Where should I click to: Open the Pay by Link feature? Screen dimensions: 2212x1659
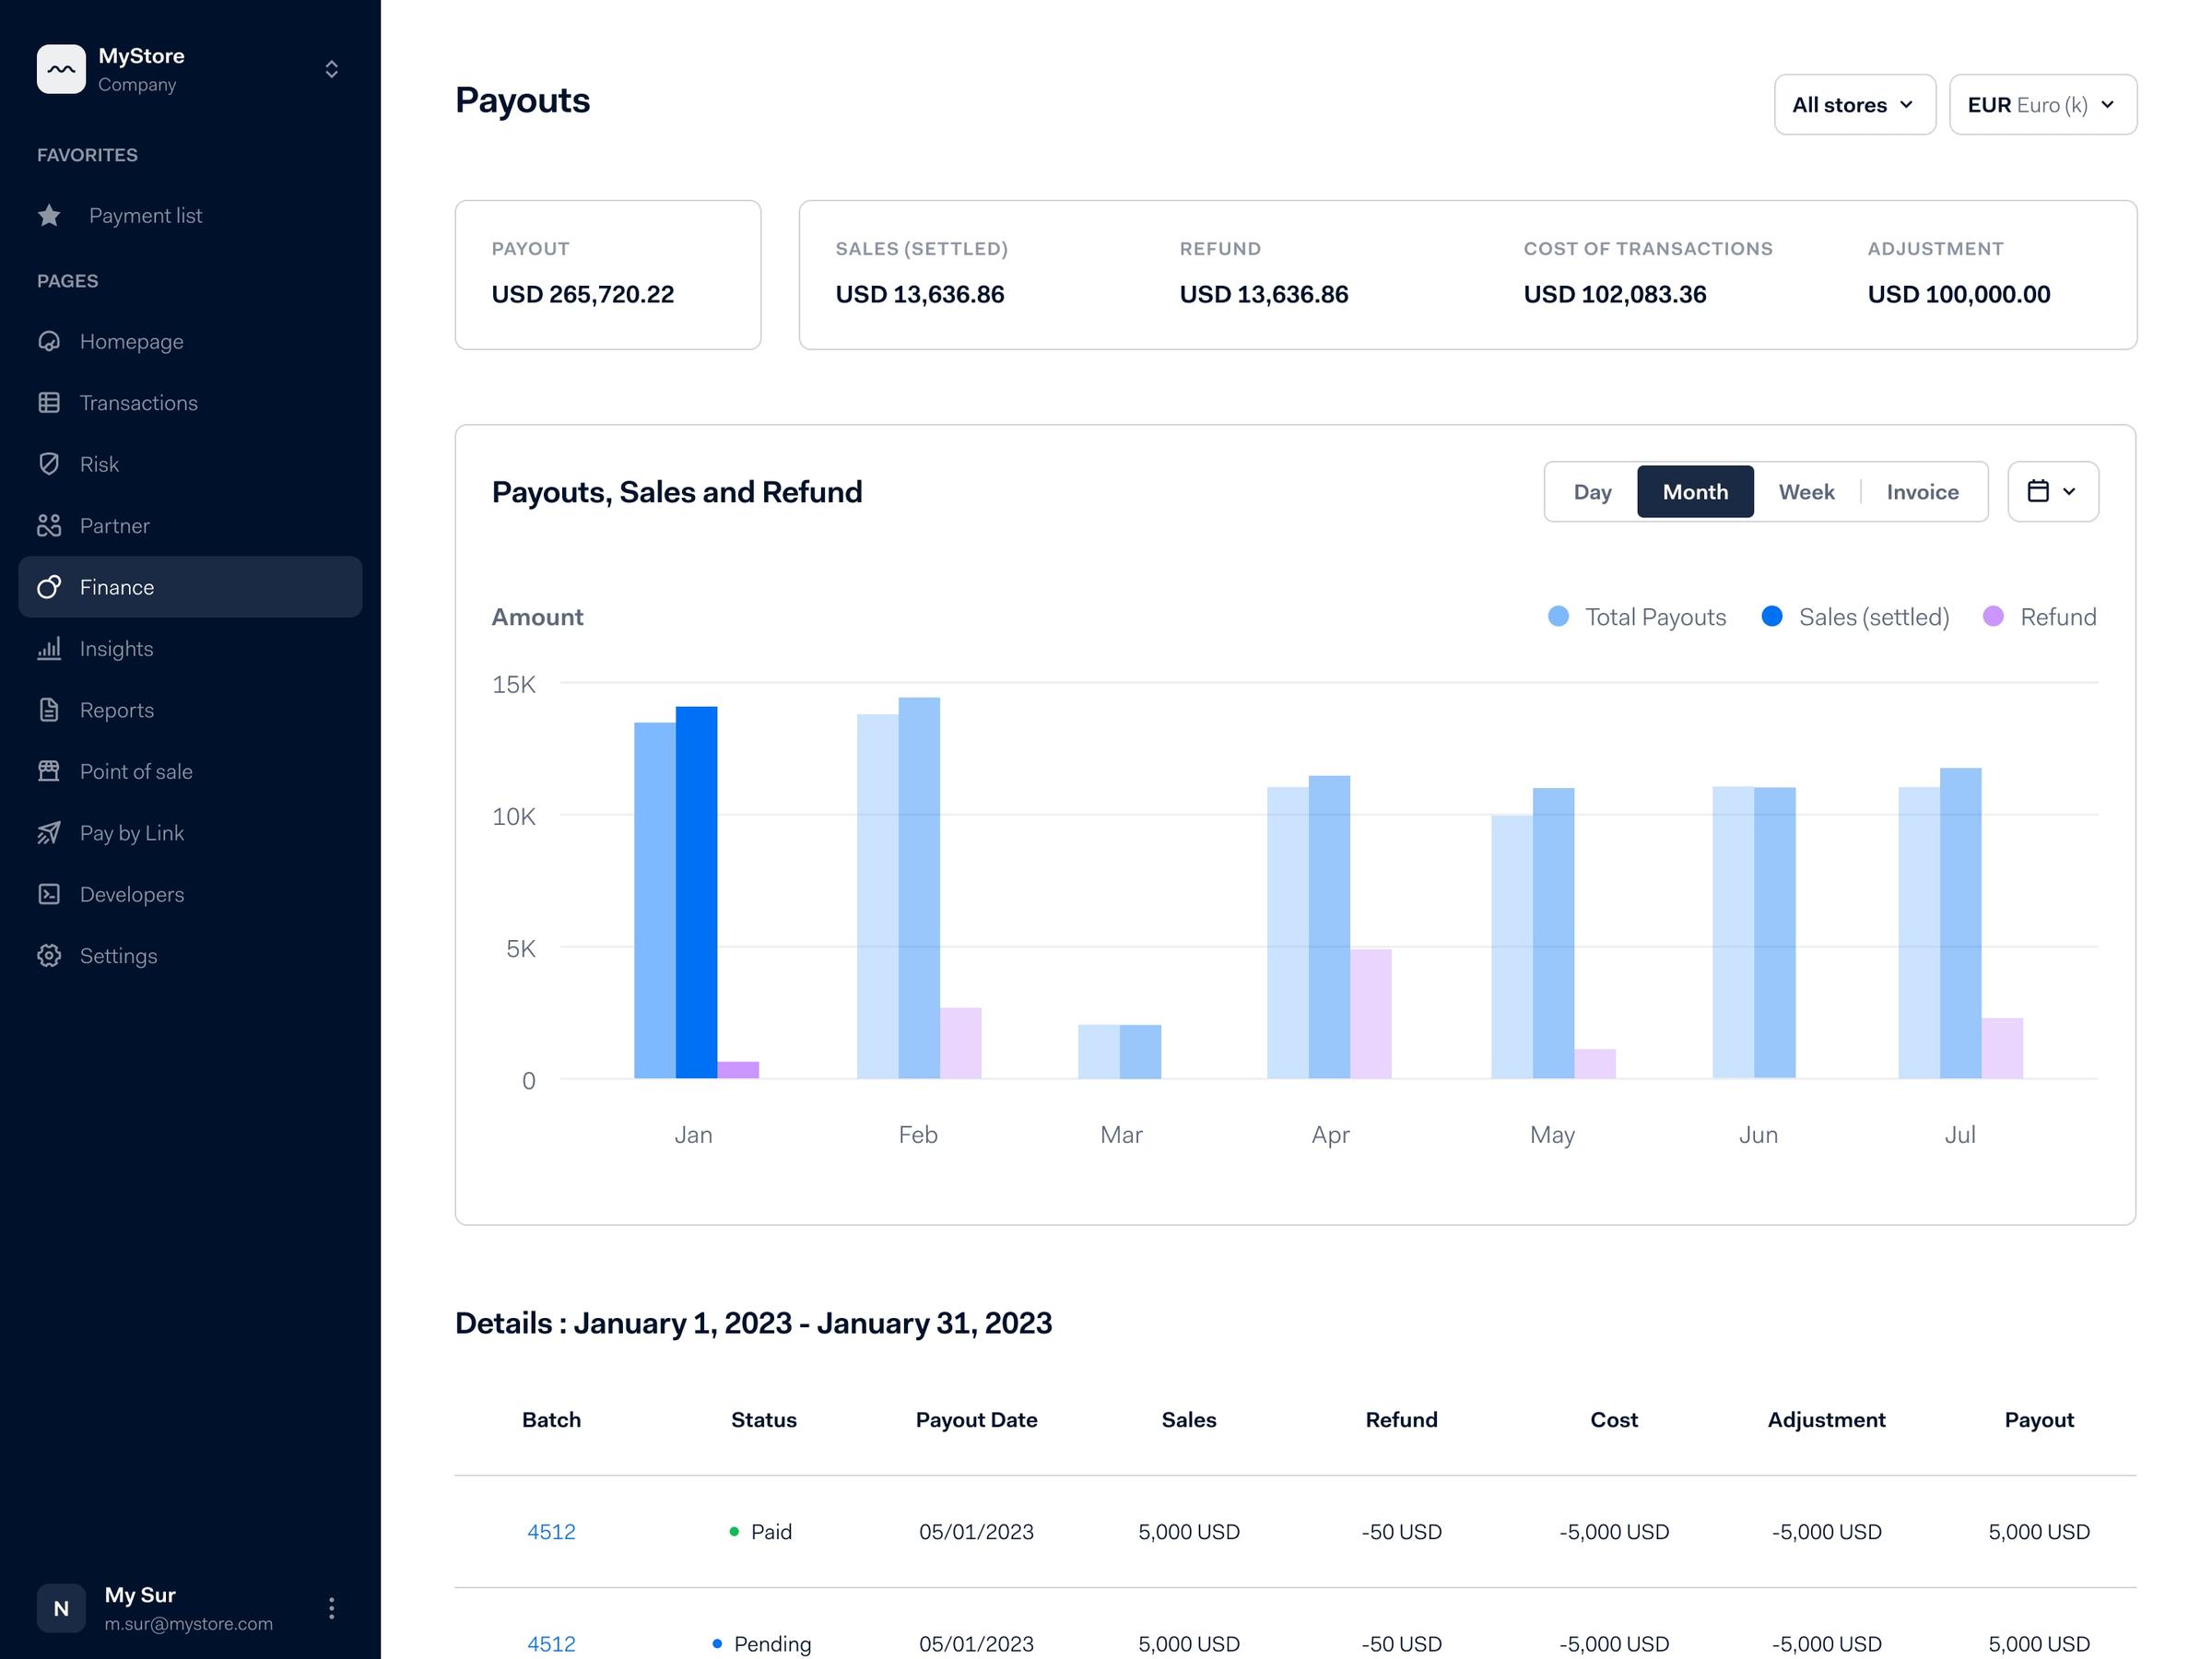[132, 832]
